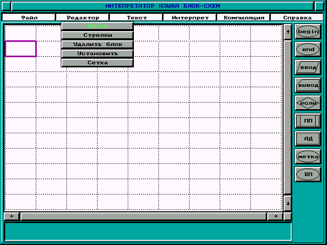Image resolution: width=327 pixels, height=245 pixels.
Task: Choose the ввод input block
Action: [308, 67]
